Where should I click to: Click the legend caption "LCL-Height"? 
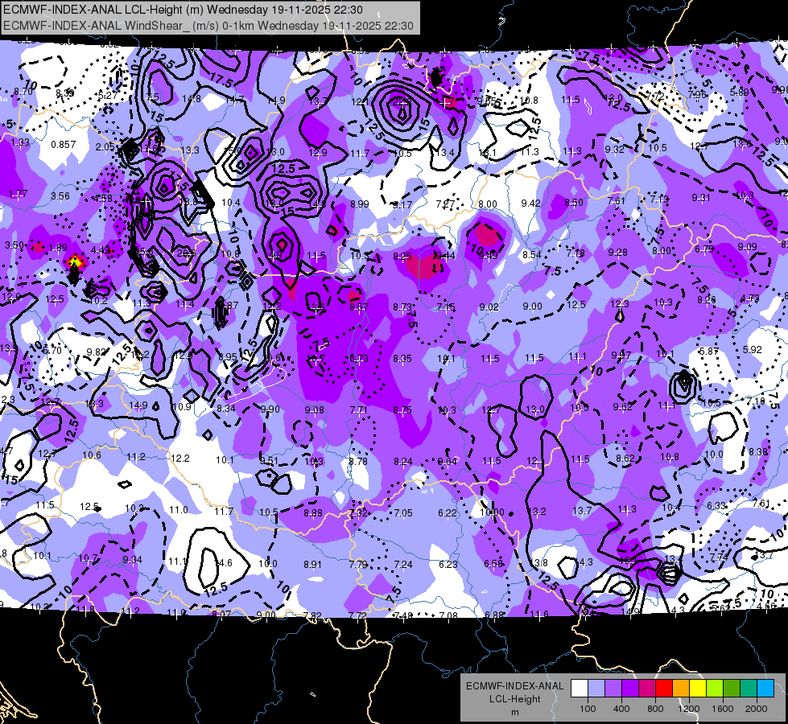coord(515,699)
